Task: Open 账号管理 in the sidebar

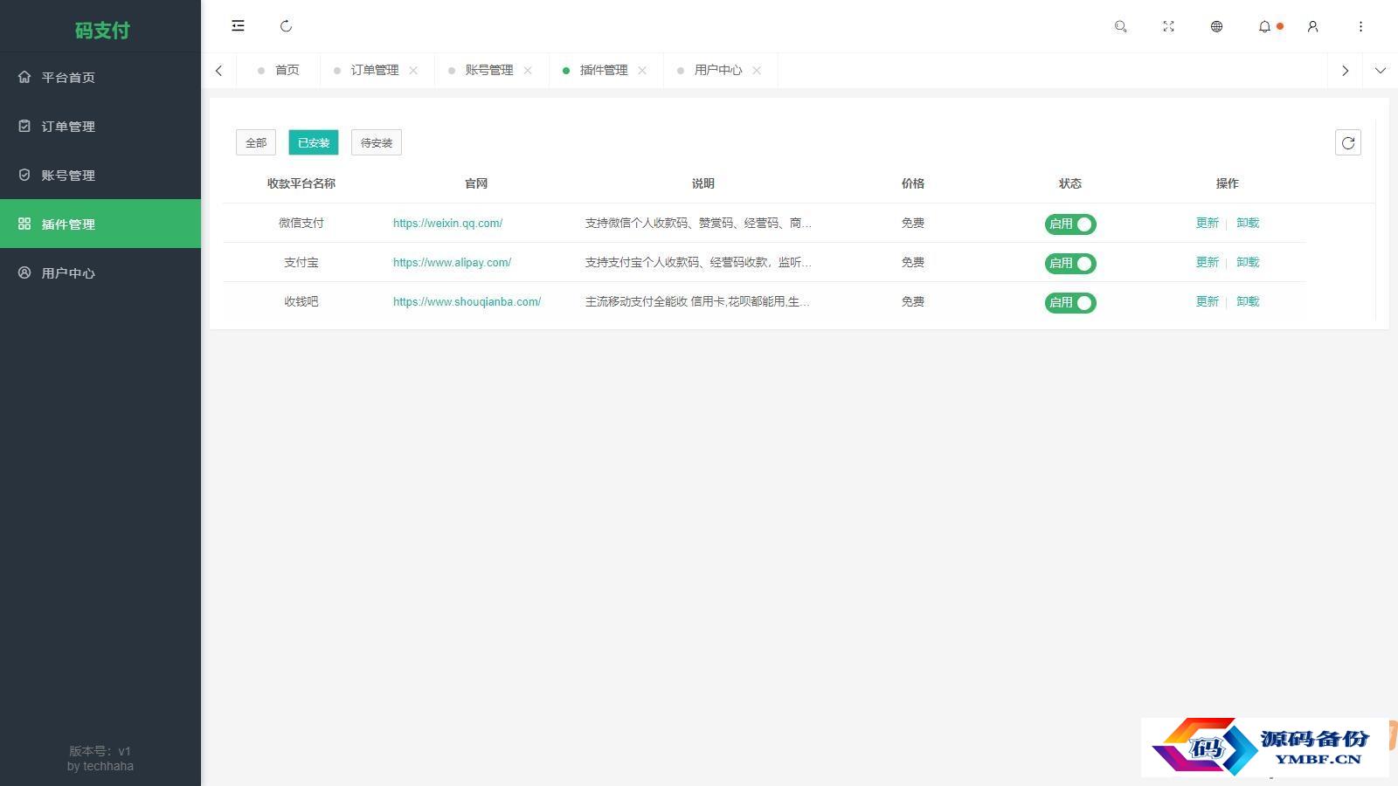Action: [x=100, y=175]
